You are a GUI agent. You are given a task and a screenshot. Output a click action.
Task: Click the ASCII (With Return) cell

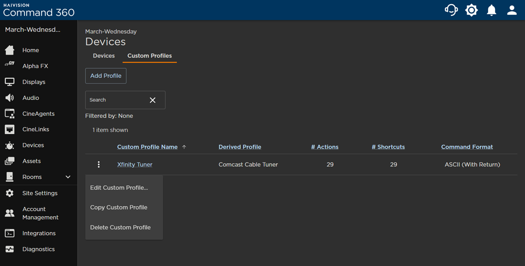tap(472, 164)
